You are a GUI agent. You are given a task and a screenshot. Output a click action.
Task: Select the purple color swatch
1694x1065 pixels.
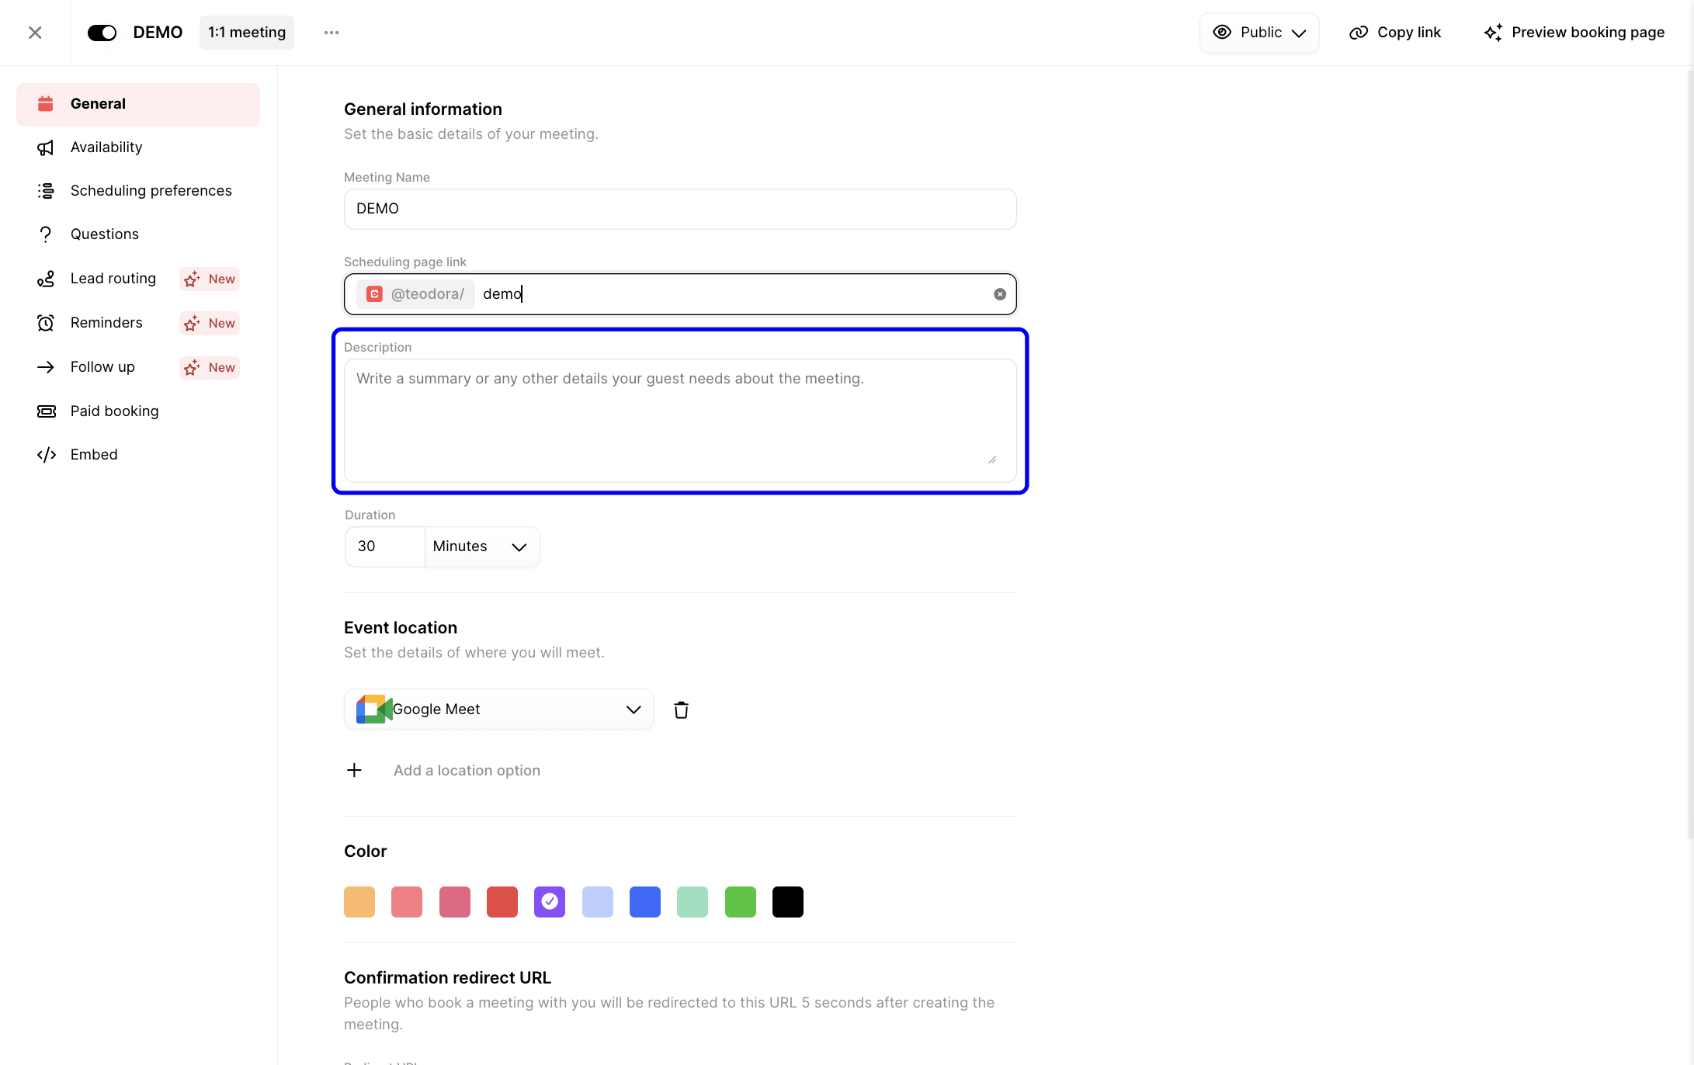pos(550,901)
